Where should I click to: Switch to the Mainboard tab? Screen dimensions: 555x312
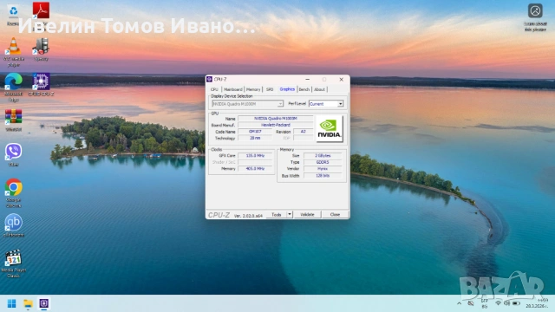pos(233,89)
